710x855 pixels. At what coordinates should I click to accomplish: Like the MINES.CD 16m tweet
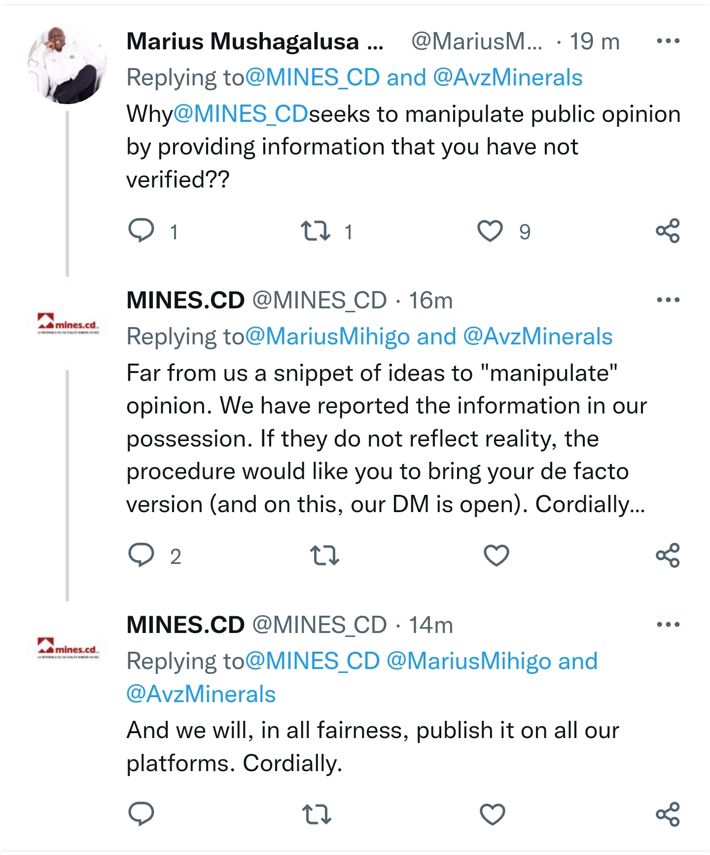pyautogui.click(x=496, y=556)
